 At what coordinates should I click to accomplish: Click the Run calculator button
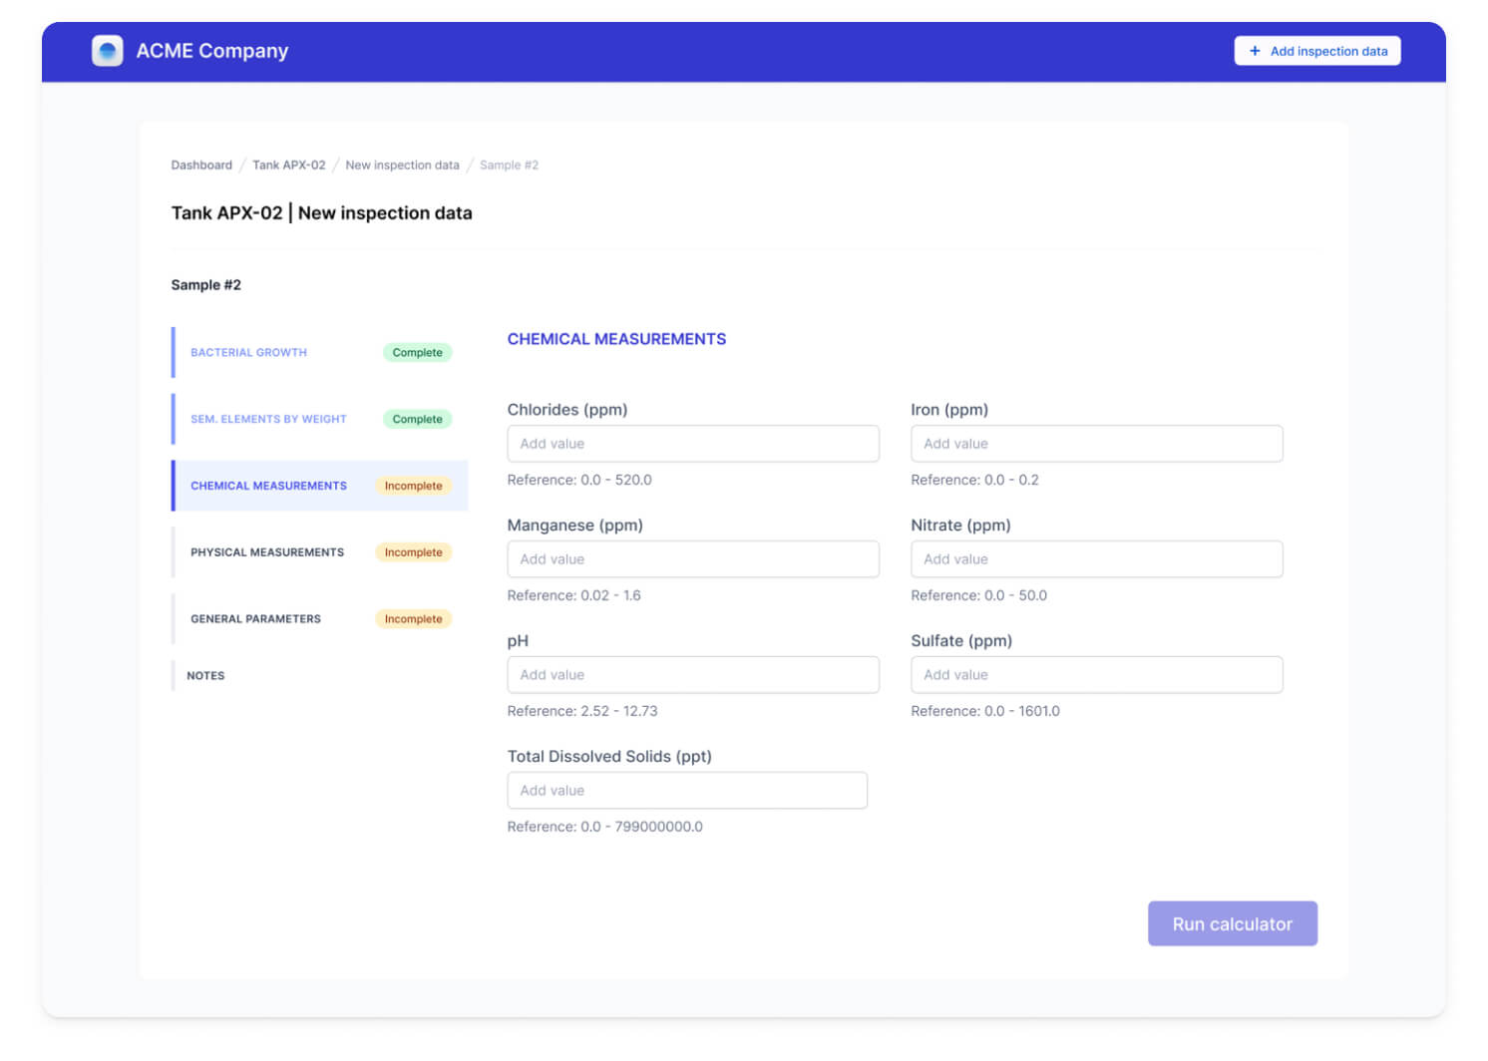coord(1233,924)
